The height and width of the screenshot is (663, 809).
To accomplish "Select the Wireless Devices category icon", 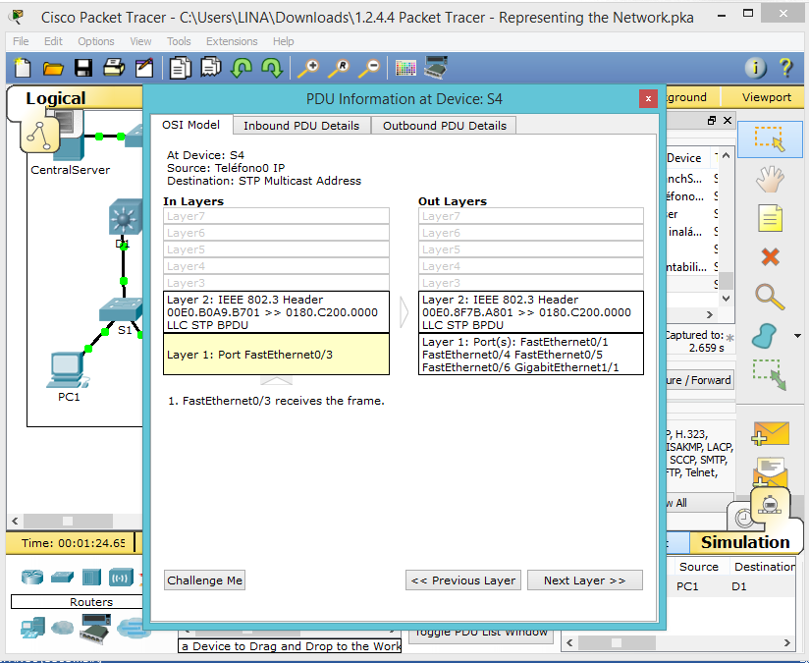I will (x=121, y=578).
